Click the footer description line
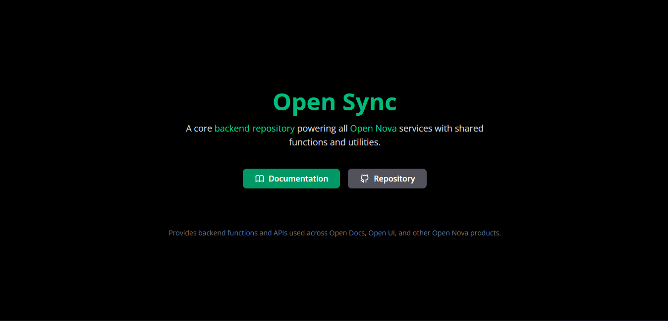 tap(334, 232)
